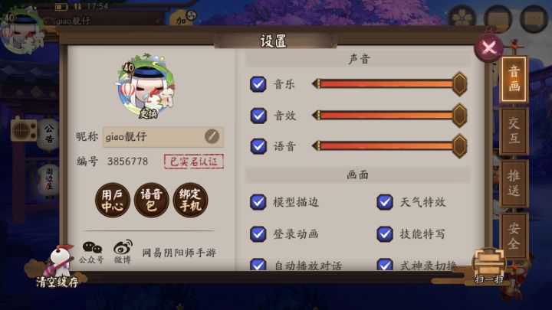Disable the 天气特效 weather effects checkbox
Image resolution: width=552 pixels, height=310 pixels.
click(x=385, y=202)
